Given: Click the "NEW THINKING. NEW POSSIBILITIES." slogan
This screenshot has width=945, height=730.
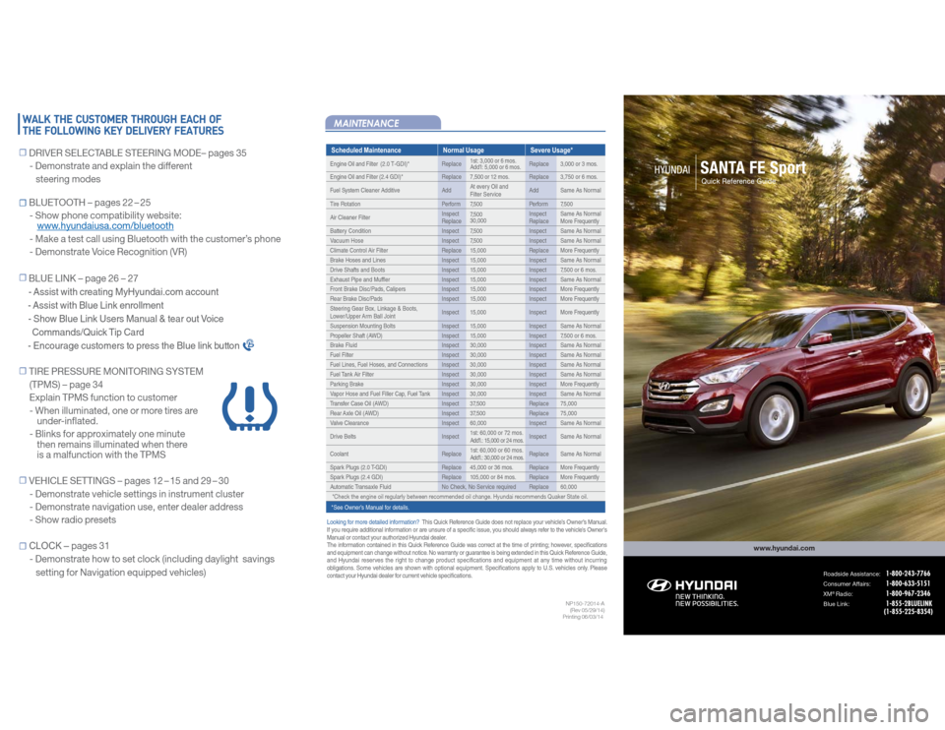Looking at the screenshot, I should [x=707, y=600].
